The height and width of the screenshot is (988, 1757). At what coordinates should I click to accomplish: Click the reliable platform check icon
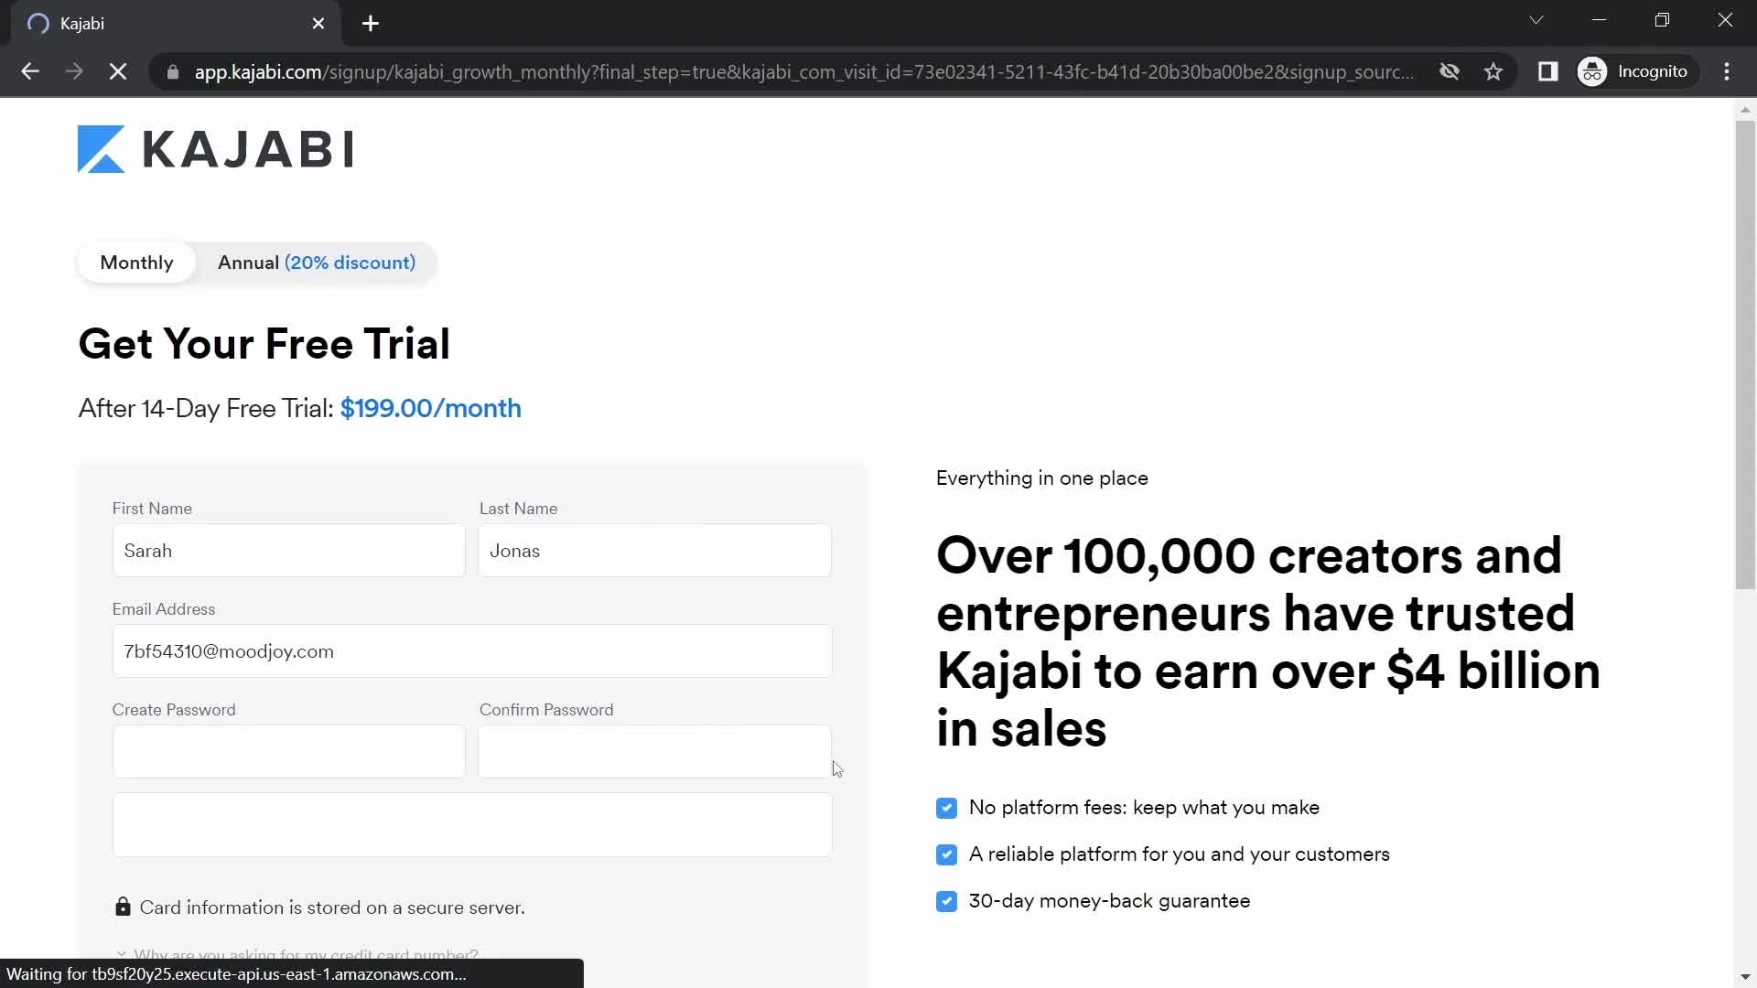(946, 854)
